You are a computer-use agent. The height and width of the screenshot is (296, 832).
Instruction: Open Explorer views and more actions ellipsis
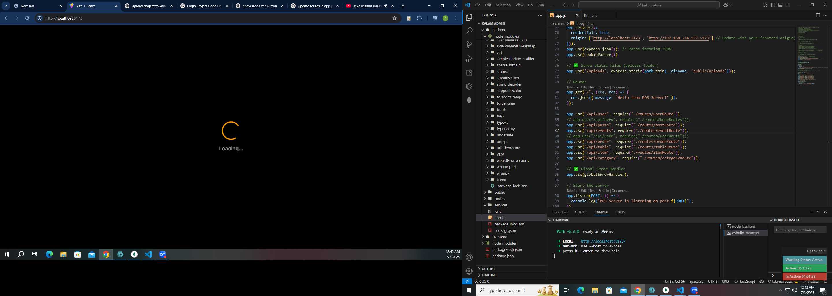pos(540,15)
